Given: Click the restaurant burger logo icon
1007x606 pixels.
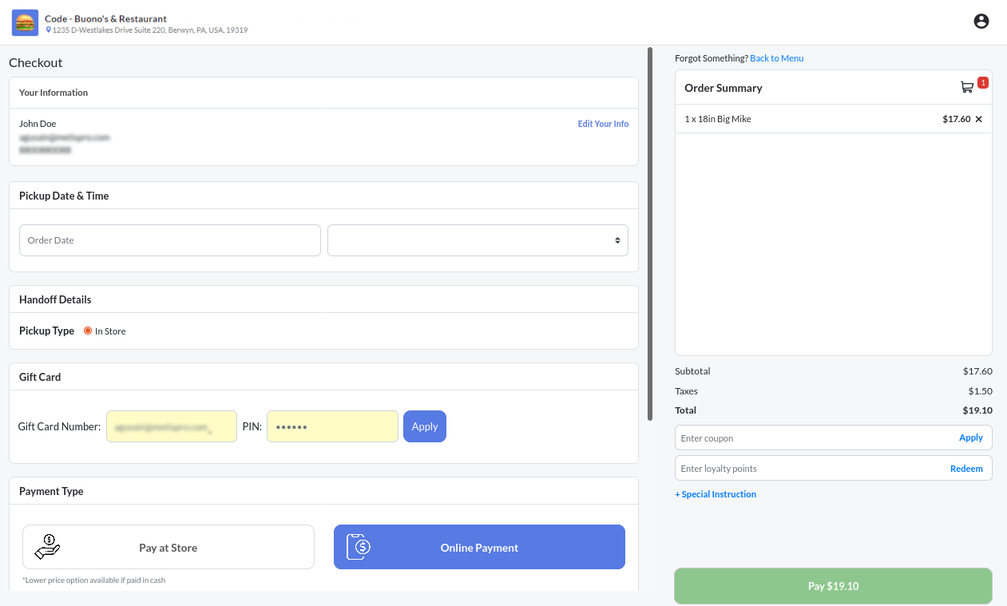Looking at the screenshot, I should 25,22.
